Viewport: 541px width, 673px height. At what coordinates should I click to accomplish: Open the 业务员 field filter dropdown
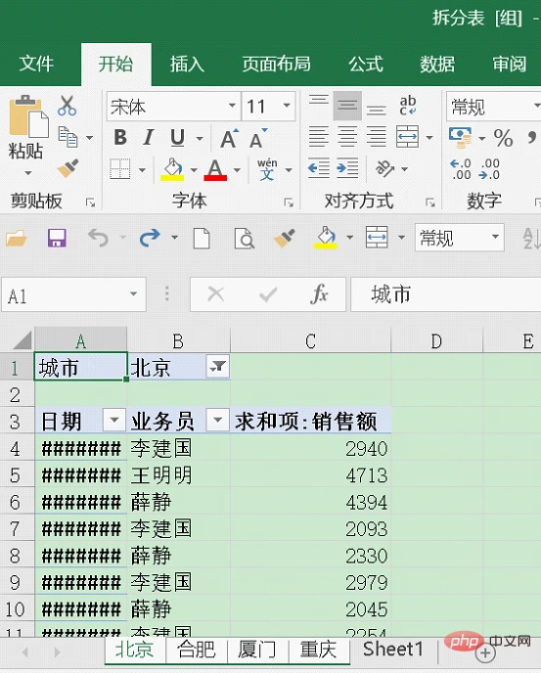tap(218, 420)
